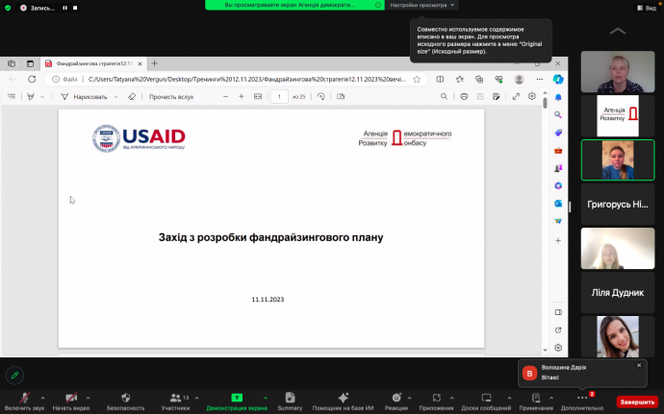Add this page to favorites star

417,79
